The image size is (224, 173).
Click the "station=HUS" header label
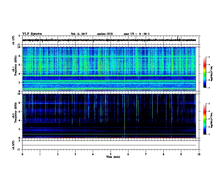105,34
